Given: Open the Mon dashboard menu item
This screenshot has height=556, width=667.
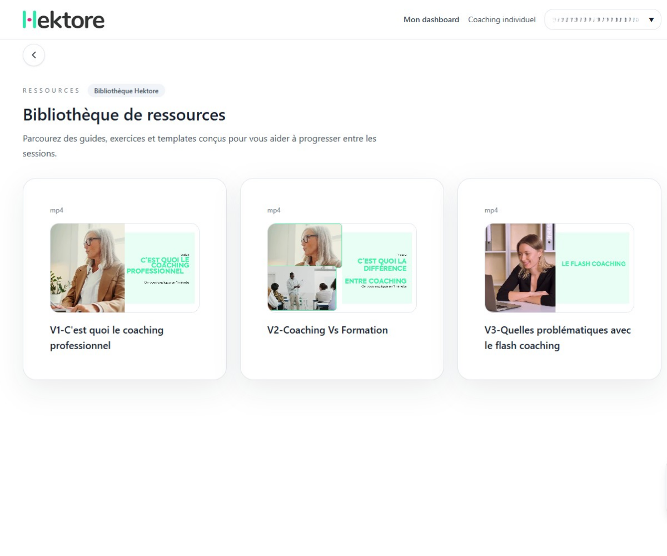Looking at the screenshot, I should [431, 19].
